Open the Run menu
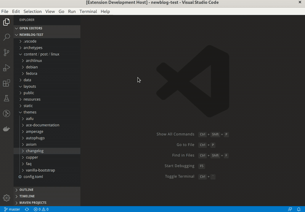 click(72, 11)
